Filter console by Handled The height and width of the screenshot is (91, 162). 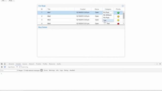72,70
